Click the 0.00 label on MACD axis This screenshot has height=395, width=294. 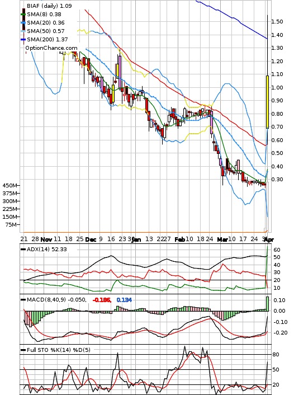click(x=279, y=311)
